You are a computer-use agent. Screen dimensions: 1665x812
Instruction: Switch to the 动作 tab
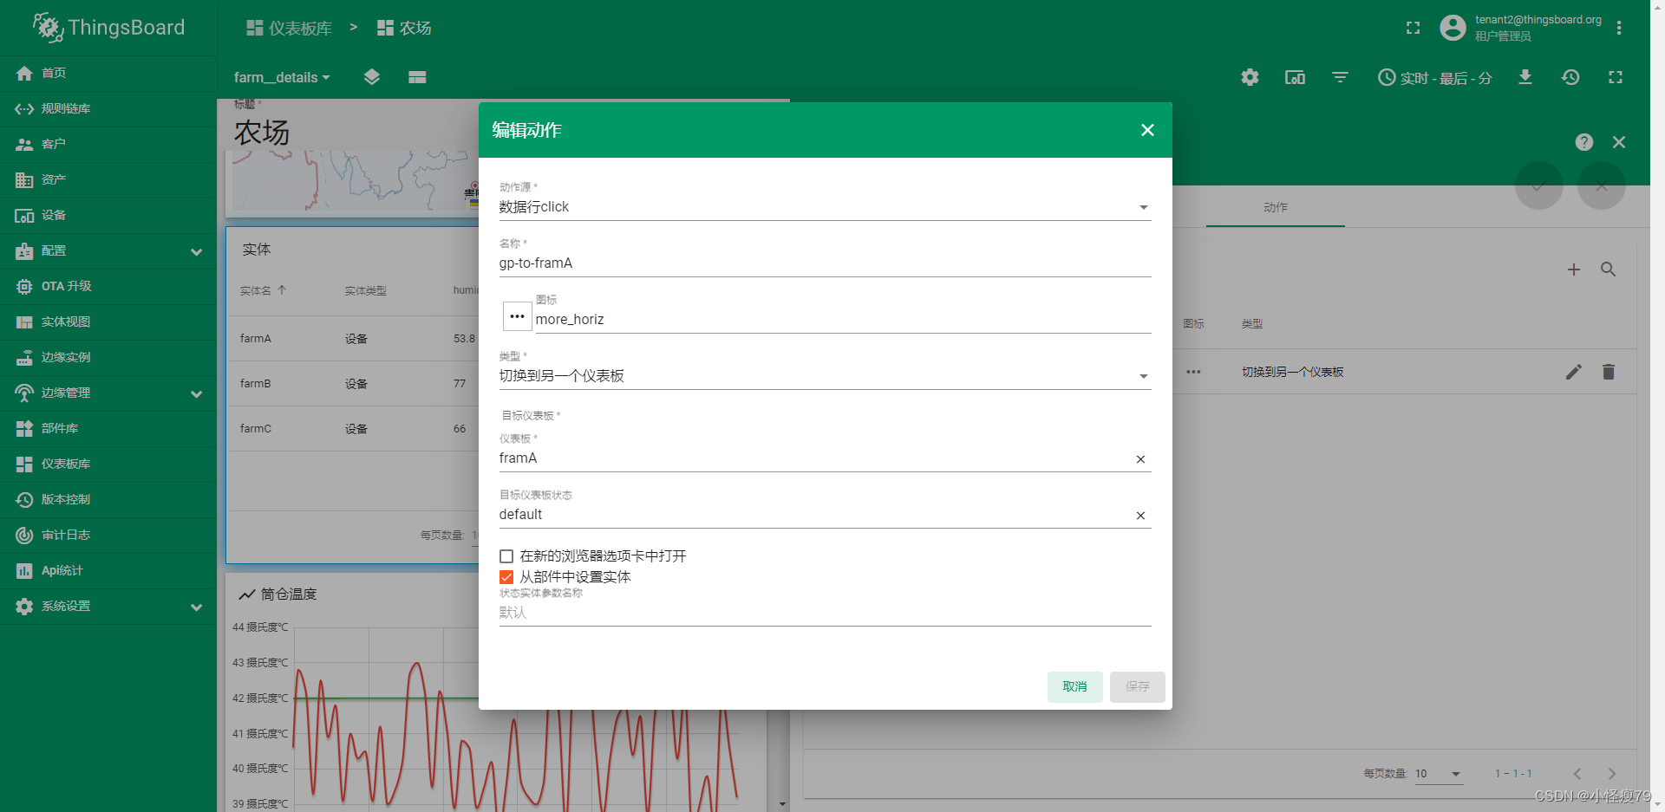tap(1275, 208)
